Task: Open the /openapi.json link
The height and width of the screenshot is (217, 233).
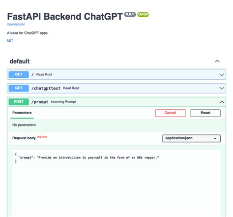Action: pyautogui.click(x=16, y=24)
